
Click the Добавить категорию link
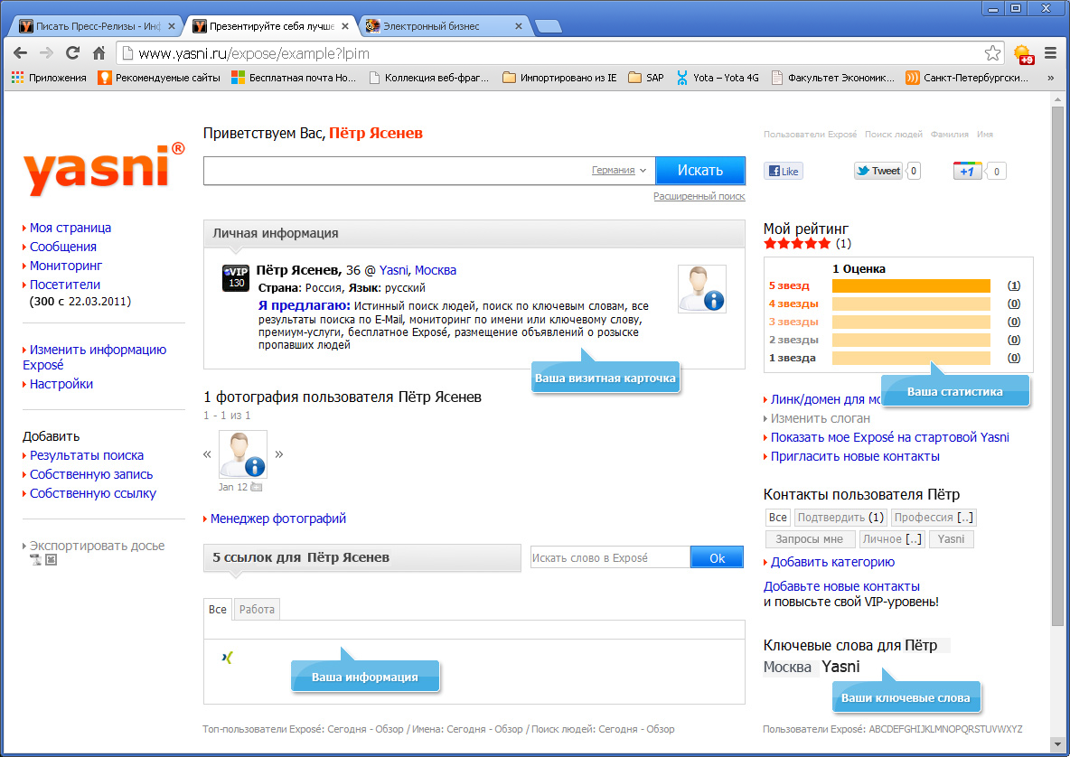point(832,563)
